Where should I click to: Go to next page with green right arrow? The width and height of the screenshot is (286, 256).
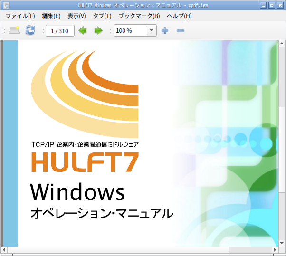click(x=98, y=30)
